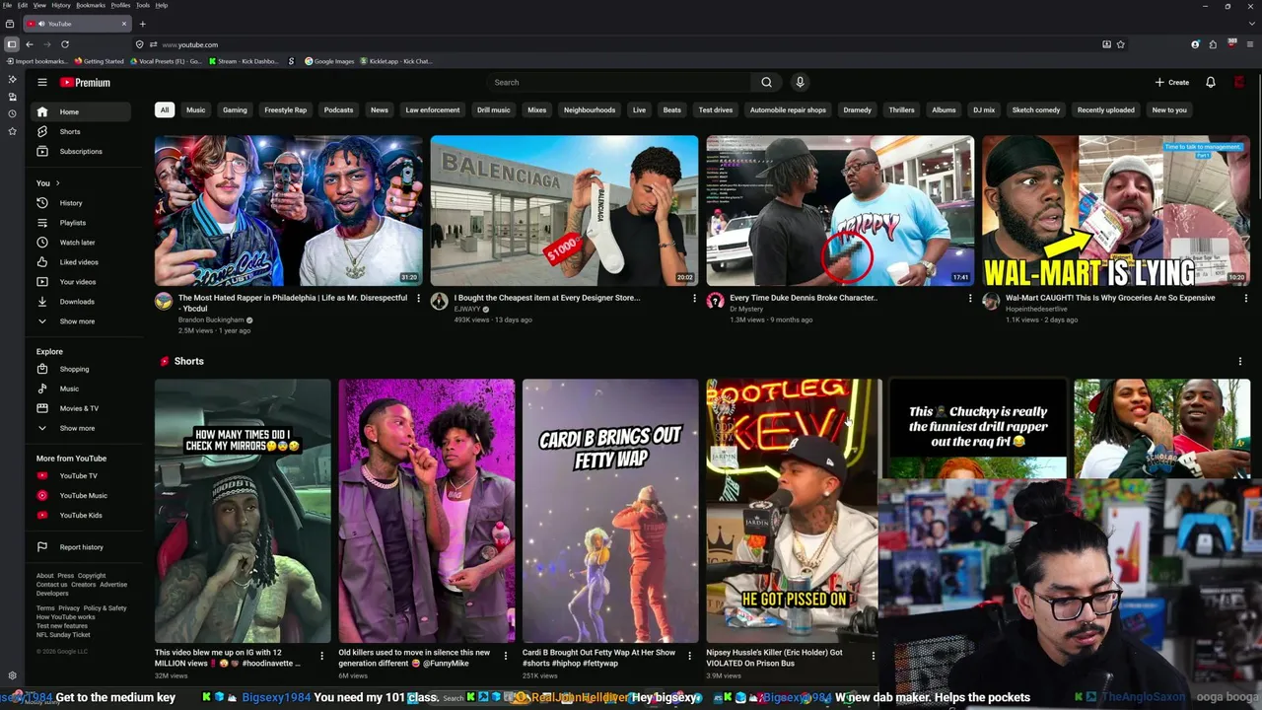Screen dimensions: 1262x710
Task: Select the 'Freestyle Rap' filter chip
Action: (286, 109)
